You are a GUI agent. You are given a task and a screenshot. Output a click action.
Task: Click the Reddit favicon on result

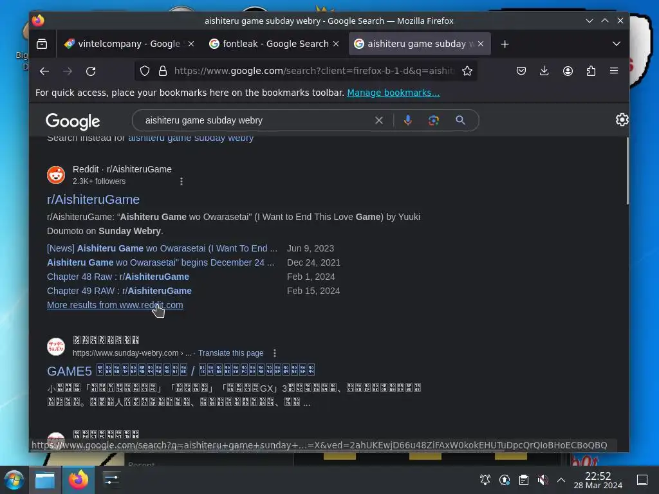coord(56,175)
